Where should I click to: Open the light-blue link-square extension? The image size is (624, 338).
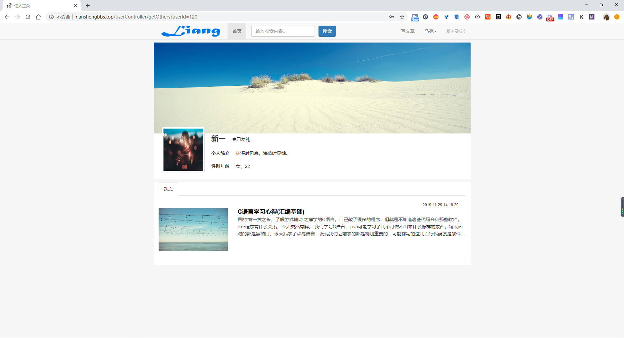coord(571,17)
